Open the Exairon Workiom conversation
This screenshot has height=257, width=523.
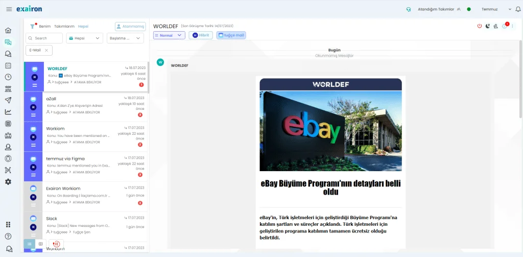click(x=86, y=197)
